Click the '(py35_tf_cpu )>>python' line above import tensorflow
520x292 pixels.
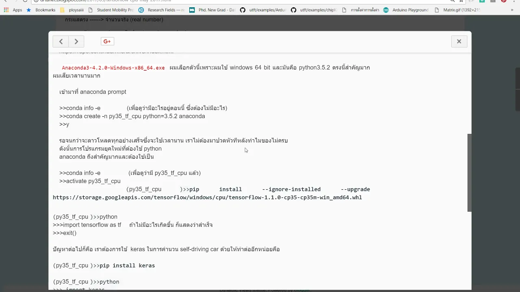(x=85, y=217)
